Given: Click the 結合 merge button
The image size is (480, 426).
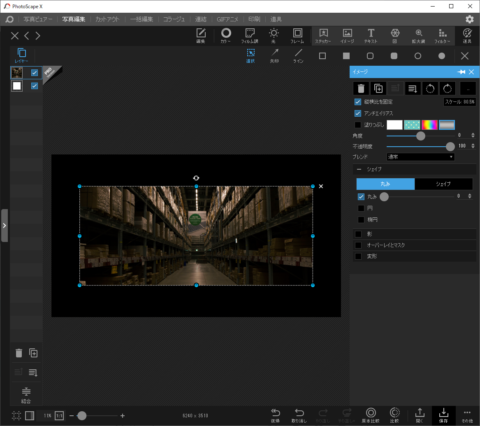Looking at the screenshot, I should pos(26,395).
